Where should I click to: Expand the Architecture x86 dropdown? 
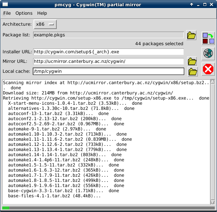point(45,24)
